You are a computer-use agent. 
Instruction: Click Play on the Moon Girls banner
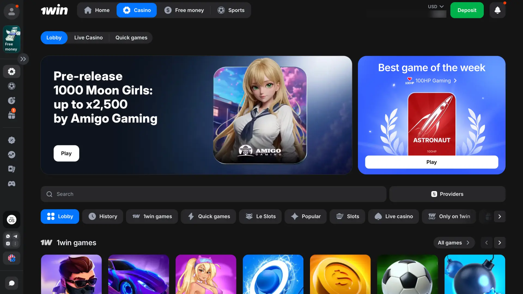tap(66, 153)
